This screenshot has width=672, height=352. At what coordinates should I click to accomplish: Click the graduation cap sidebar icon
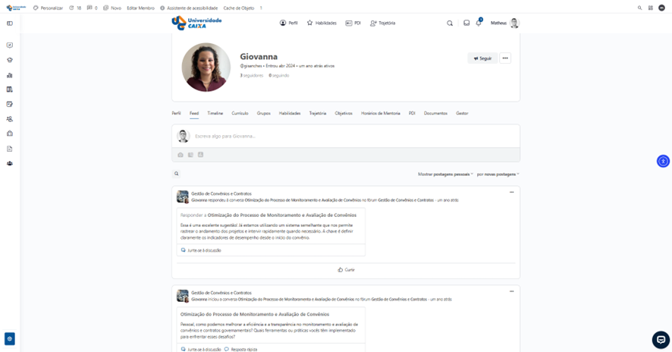pos(10,60)
